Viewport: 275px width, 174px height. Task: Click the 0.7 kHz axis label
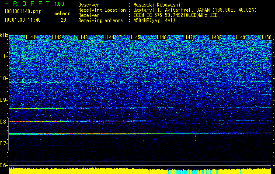point(3,144)
